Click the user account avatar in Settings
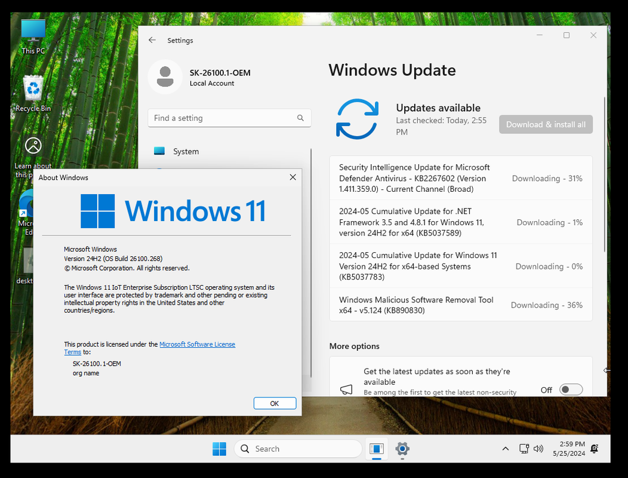 click(x=165, y=76)
